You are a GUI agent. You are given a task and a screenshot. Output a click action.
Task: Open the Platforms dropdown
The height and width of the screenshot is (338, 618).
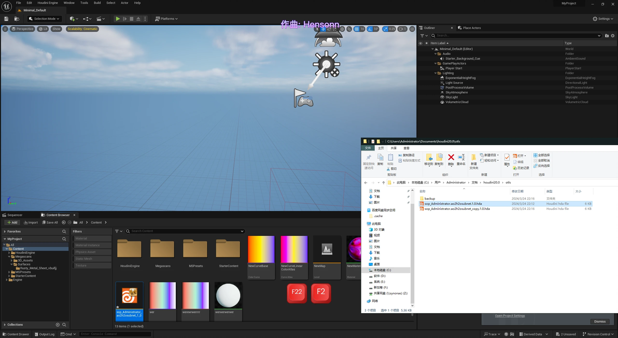[166, 19]
